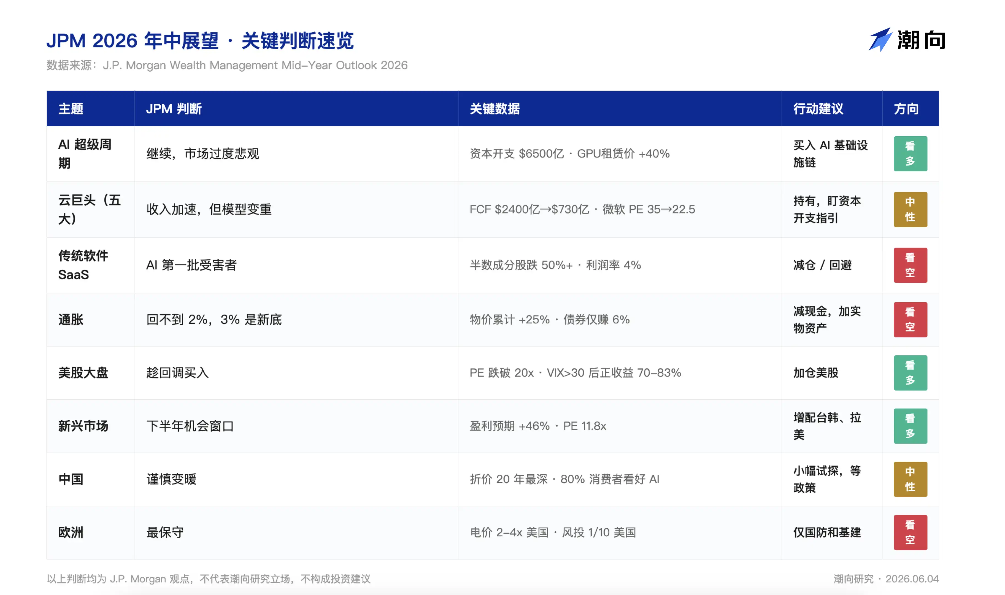
Task: Click the advice 减仓 / 回避
Action: coord(822,265)
